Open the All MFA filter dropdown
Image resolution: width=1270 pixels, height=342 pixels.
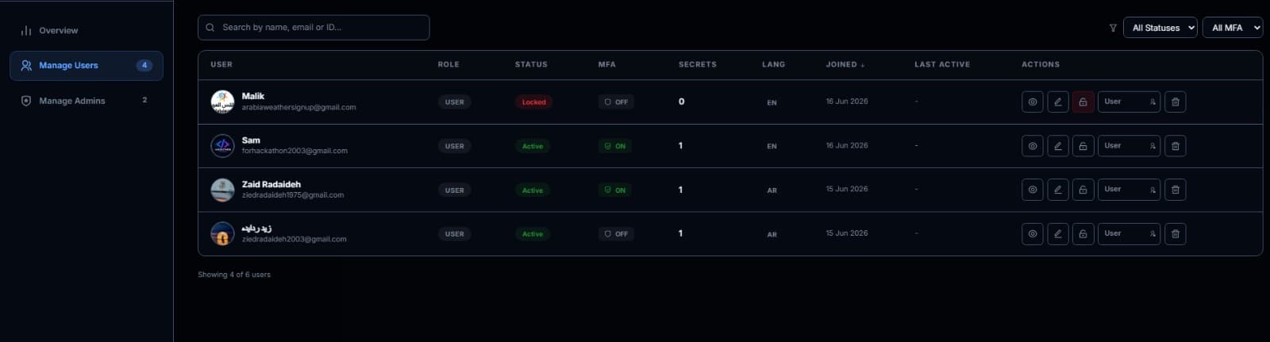coord(1232,28)
